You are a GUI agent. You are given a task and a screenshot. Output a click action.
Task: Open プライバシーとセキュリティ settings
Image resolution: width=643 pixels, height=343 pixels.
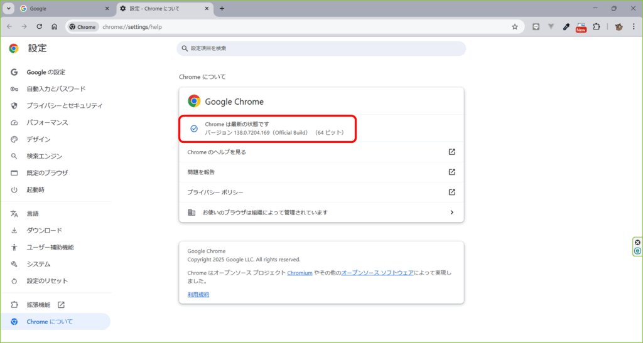tap(56, 105)
